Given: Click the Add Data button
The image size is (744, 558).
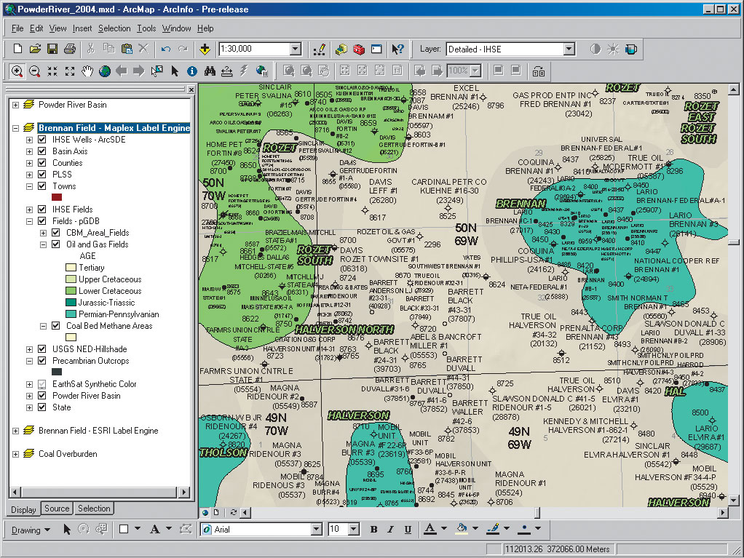Looking at the screenshot, I should [x=205, y=49].
